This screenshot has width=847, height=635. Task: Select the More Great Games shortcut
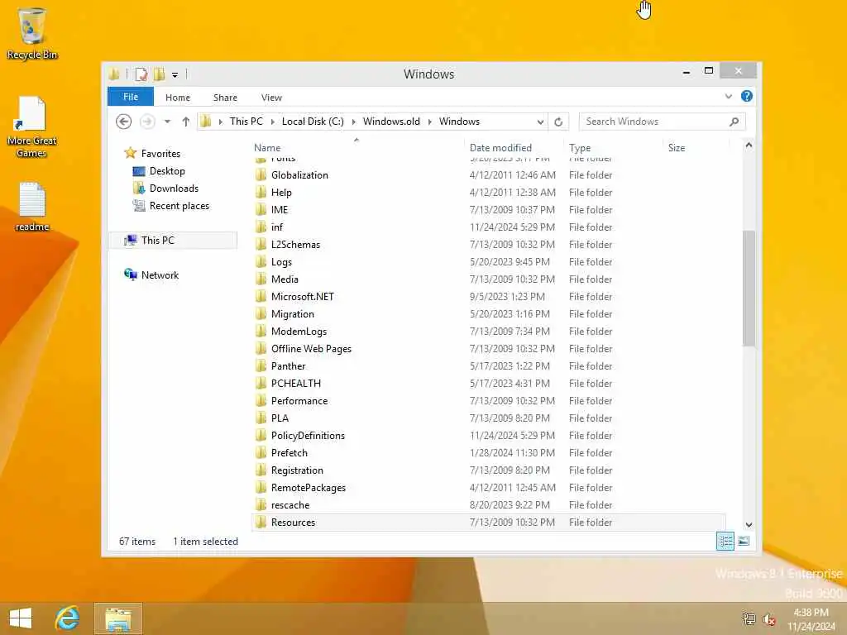click(x=32, y=127)
